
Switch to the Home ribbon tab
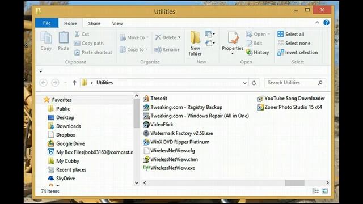(x=70, y=23)
